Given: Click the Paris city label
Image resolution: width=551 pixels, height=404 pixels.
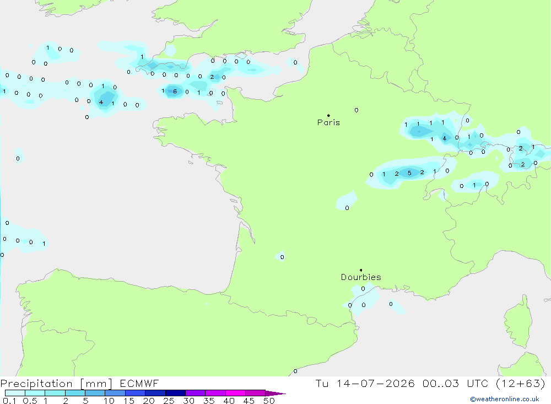Looking at the screenshot, I should [328, 122].
